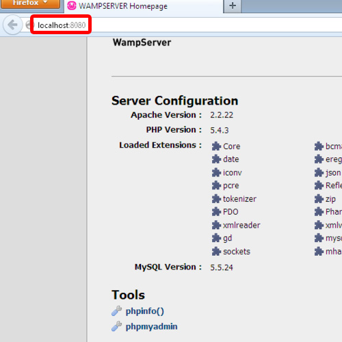Go back with the back arrow

pyautogui.click(x=13, y=25)
